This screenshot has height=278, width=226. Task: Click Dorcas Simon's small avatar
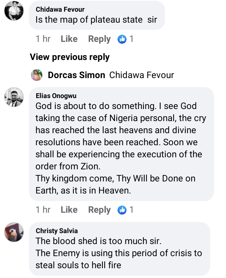(37, 75)
